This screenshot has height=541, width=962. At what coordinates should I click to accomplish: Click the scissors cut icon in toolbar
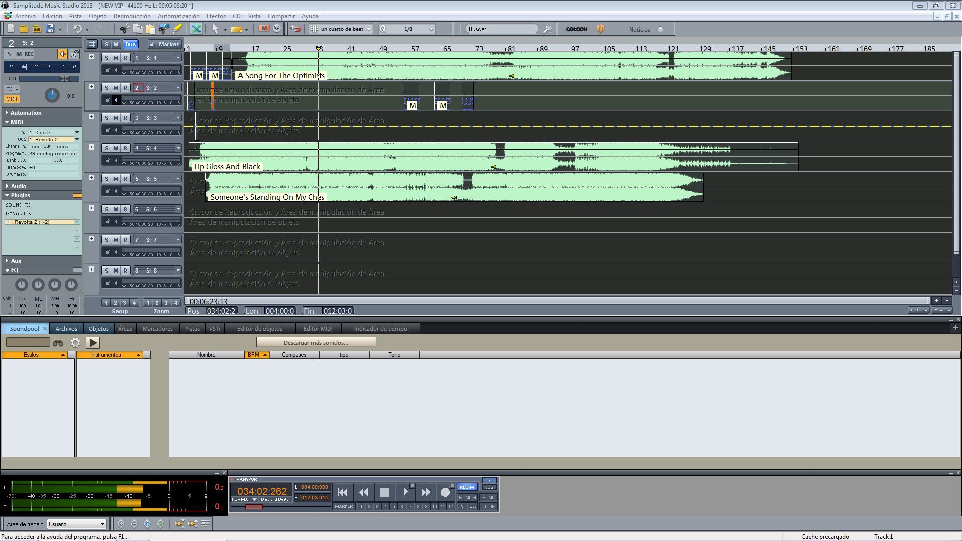124,29
